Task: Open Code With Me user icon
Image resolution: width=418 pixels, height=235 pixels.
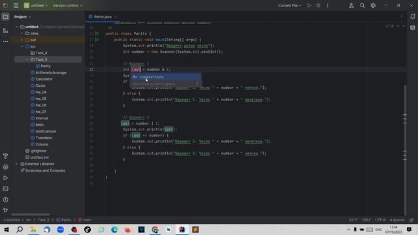Action: (x=351, y=5)
